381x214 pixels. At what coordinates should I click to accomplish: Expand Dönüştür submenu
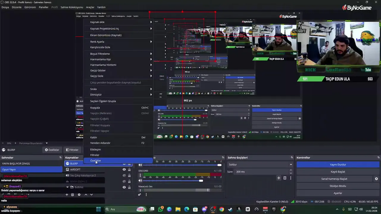118,95
